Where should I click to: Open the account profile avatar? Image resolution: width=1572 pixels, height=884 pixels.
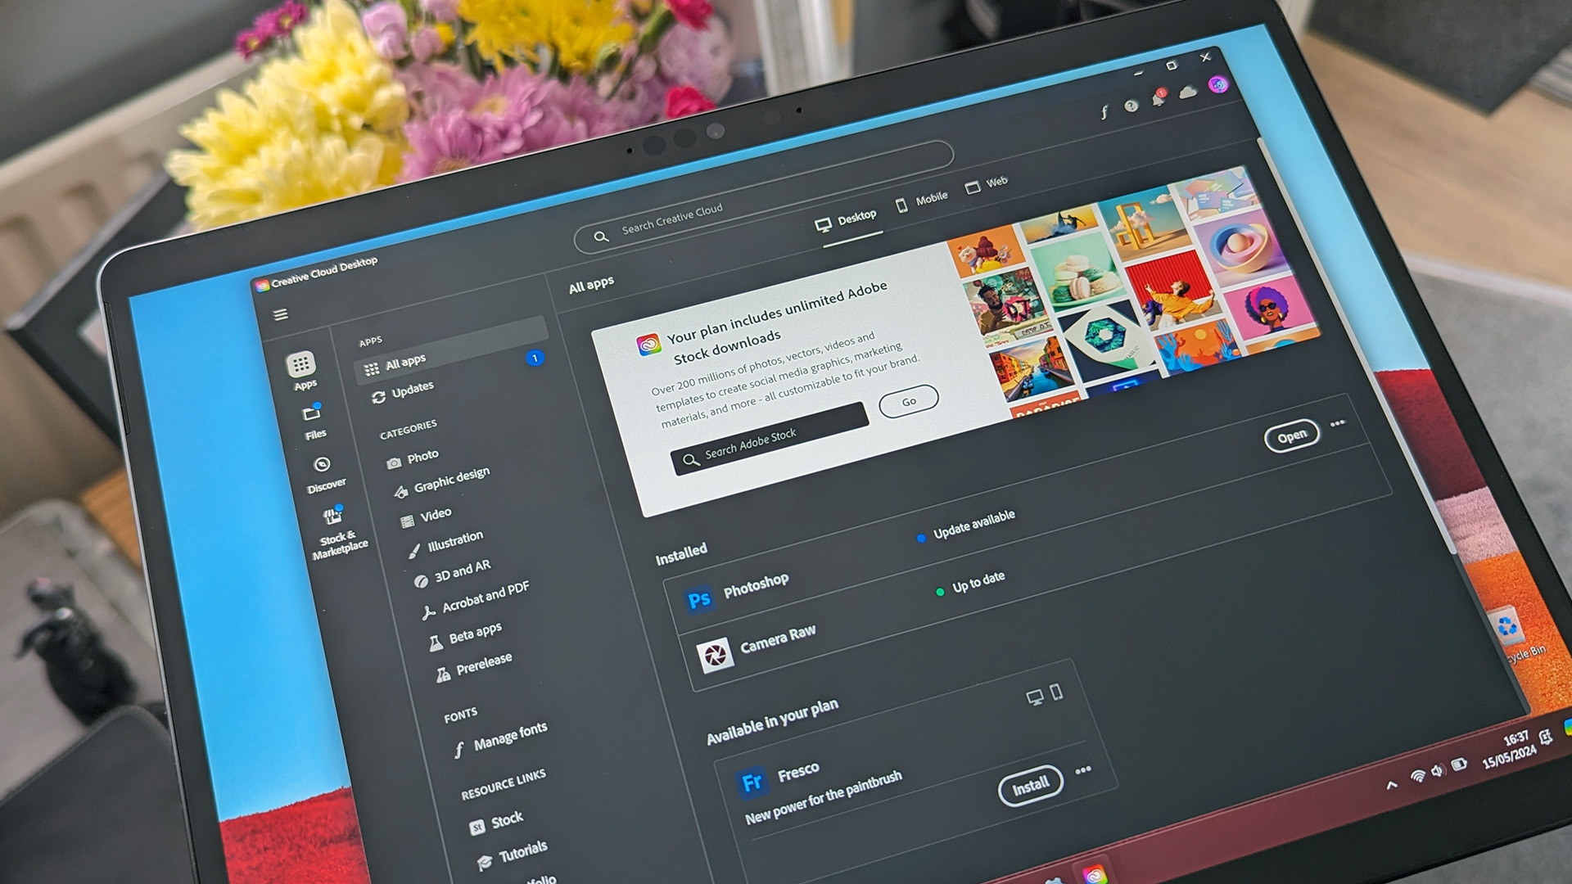coord(1218,84)
